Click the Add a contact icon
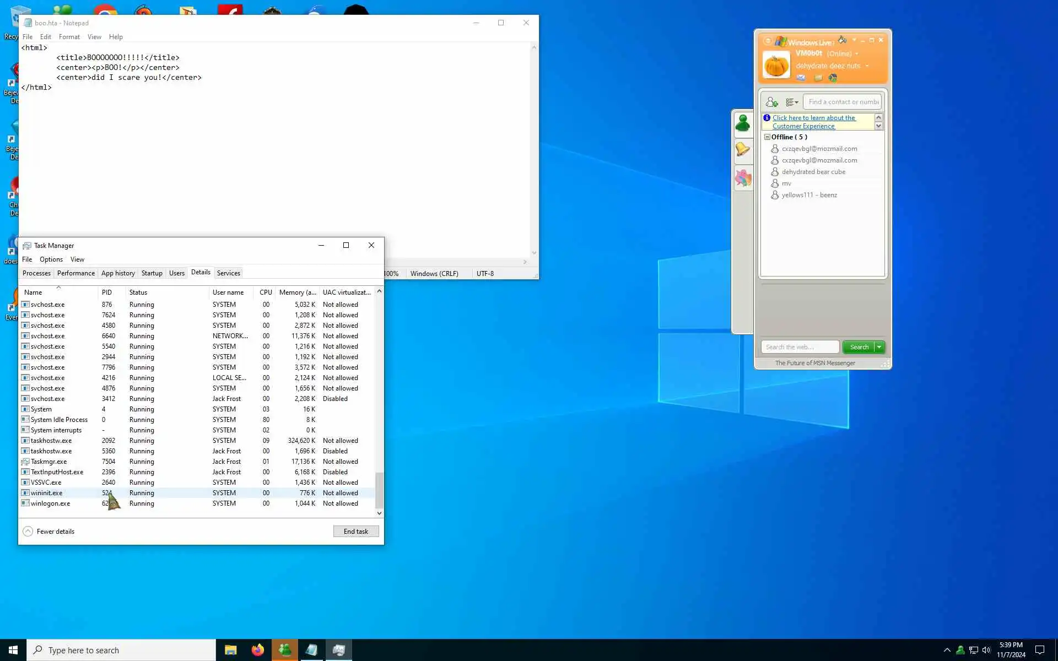This screenshot has width=1058, height=661. (771, 102)
